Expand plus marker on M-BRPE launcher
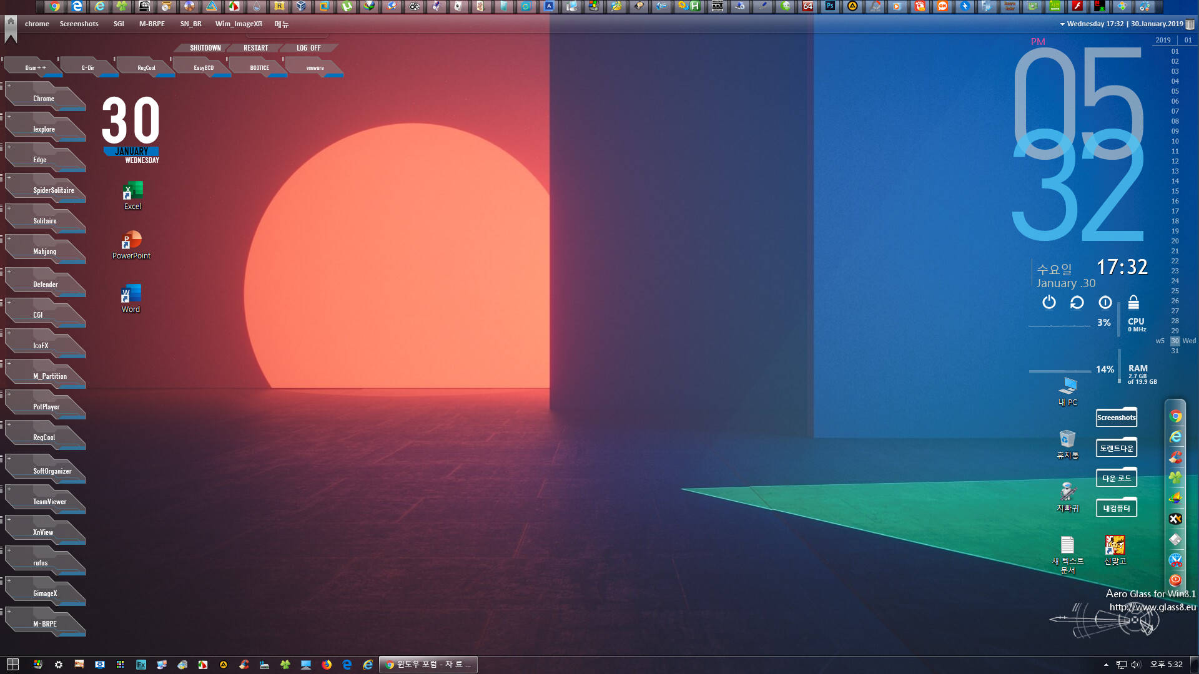This screenshot has height=674, width=1199. point(9,611)
